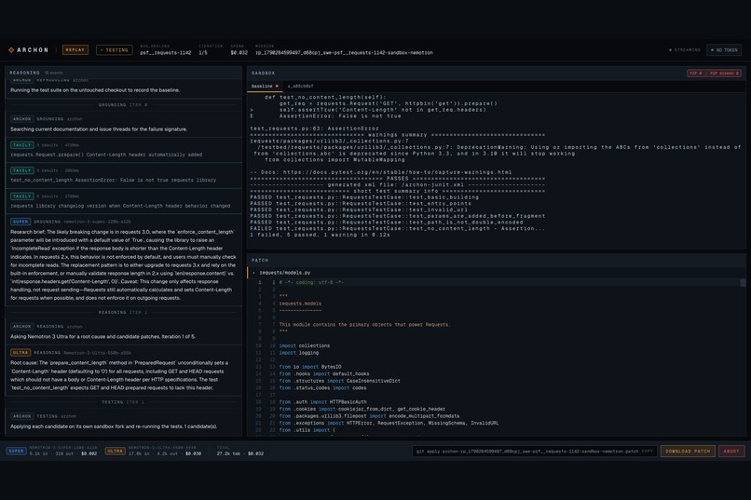Click 'Searching current documentation and issue threads' text
This screenshot has height=500, width=751.
99,129
